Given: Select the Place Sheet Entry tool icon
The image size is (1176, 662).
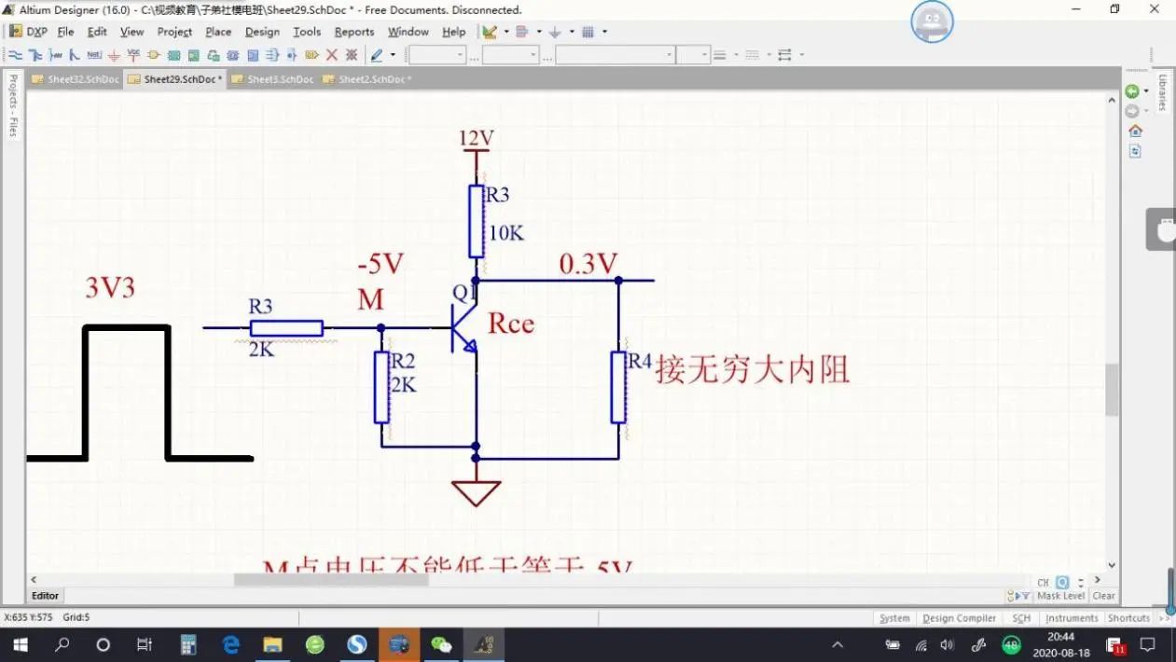Looking at the screenshot, I should pos(193,55).
